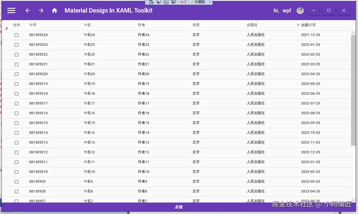This screenshot has height=214, width=358.
Task: Activate the select element debug tool
Action: coord(159,2)
